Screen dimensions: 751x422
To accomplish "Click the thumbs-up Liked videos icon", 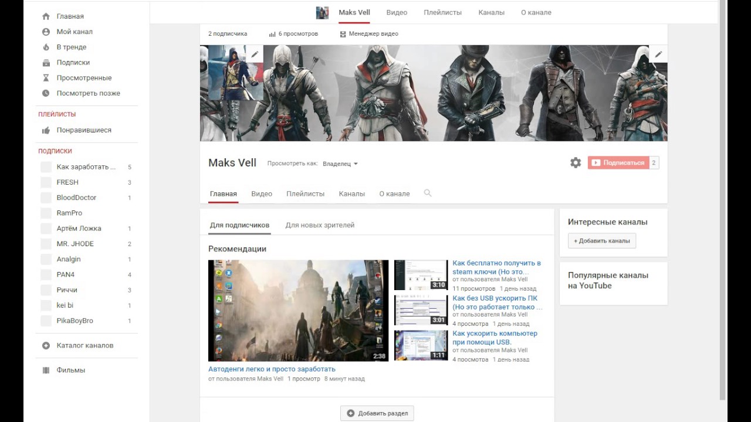I will tap(46, 130).
